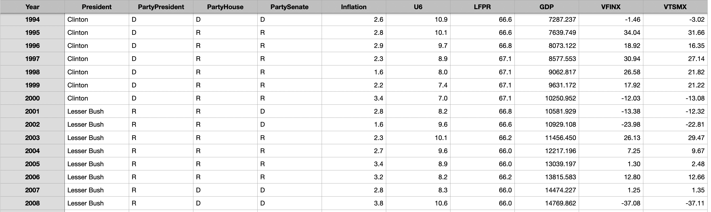Click the GDP column header

(x=547, y=7)
